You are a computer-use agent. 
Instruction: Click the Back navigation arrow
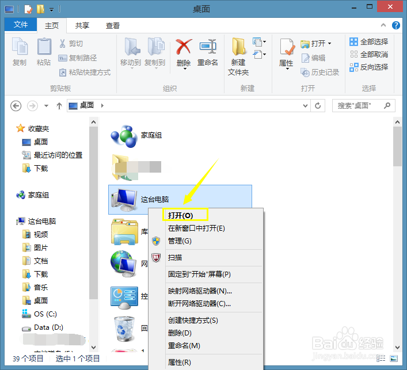(x=16, y=106)
